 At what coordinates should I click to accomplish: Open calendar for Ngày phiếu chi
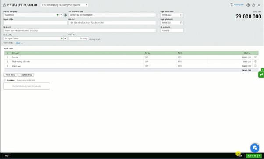181,23
